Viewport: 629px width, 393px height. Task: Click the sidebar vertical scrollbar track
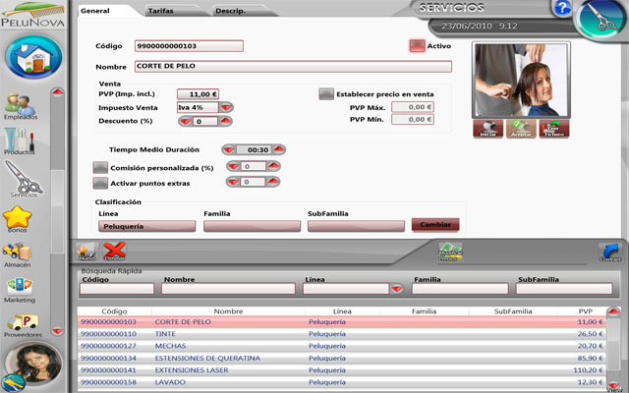(x=58, y=211)
